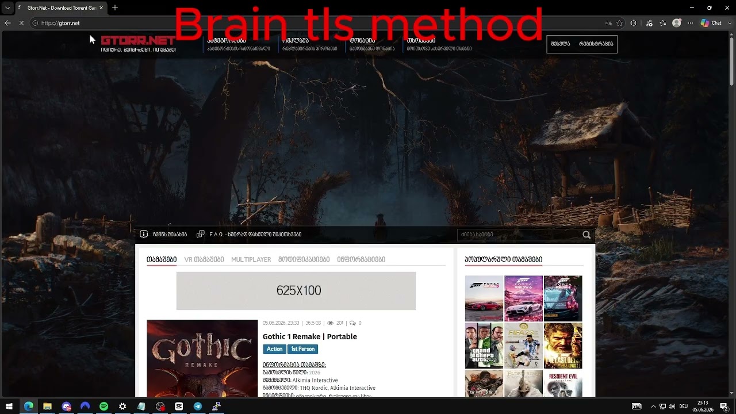736x414 pixels.
Task: Stop the page from loading
Action: coord(21,23)
